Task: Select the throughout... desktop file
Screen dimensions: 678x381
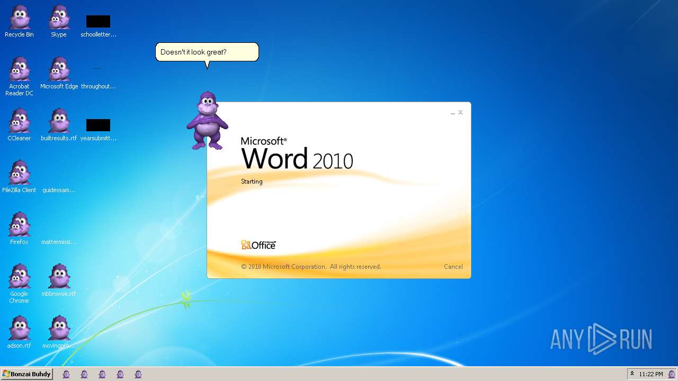Action: coord(99,77)
